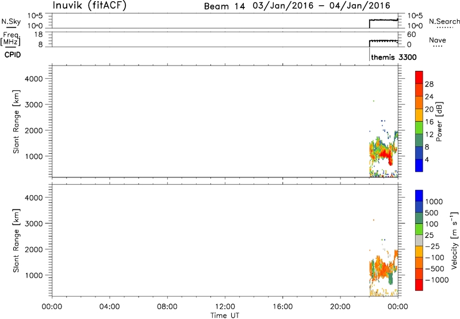460x319 pixels.
Task: Click the "12:00" time tick label
Action: [225, 307]
